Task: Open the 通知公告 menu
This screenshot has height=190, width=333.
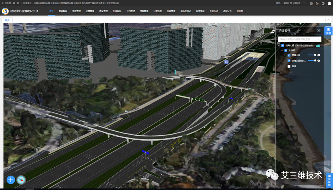Action: 227,11
